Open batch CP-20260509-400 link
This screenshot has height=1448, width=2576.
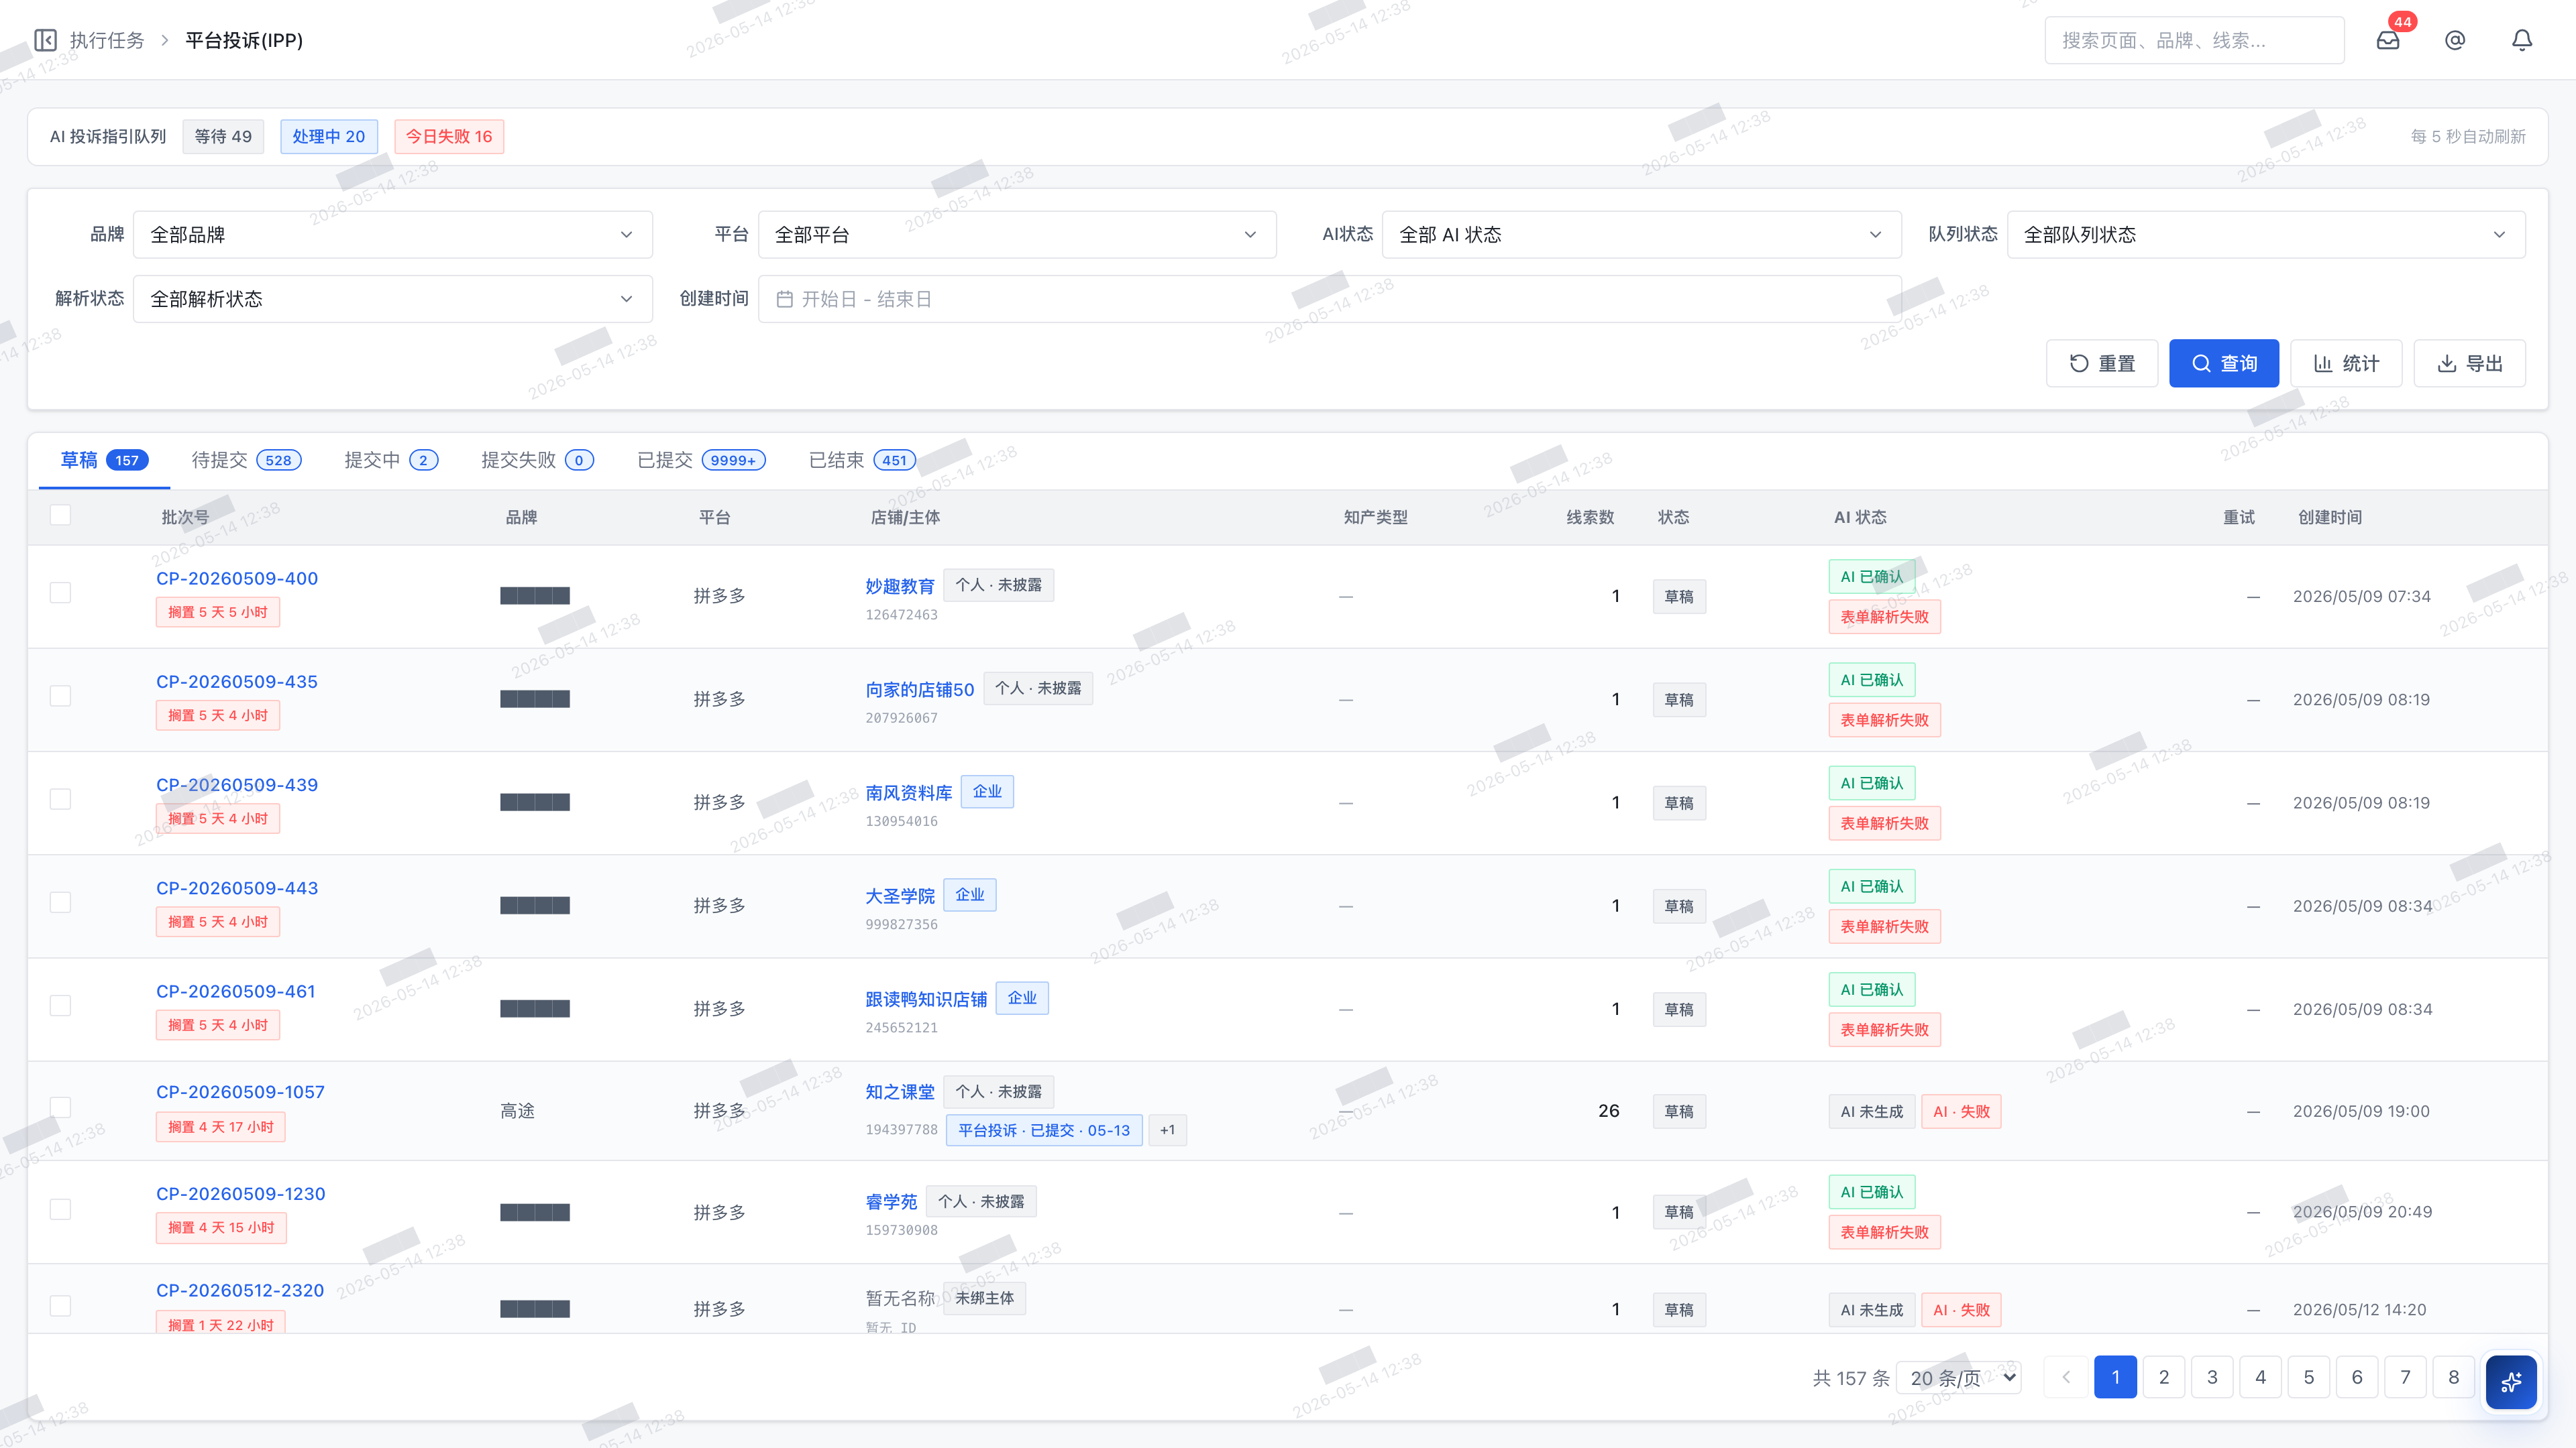click(237, 579)
